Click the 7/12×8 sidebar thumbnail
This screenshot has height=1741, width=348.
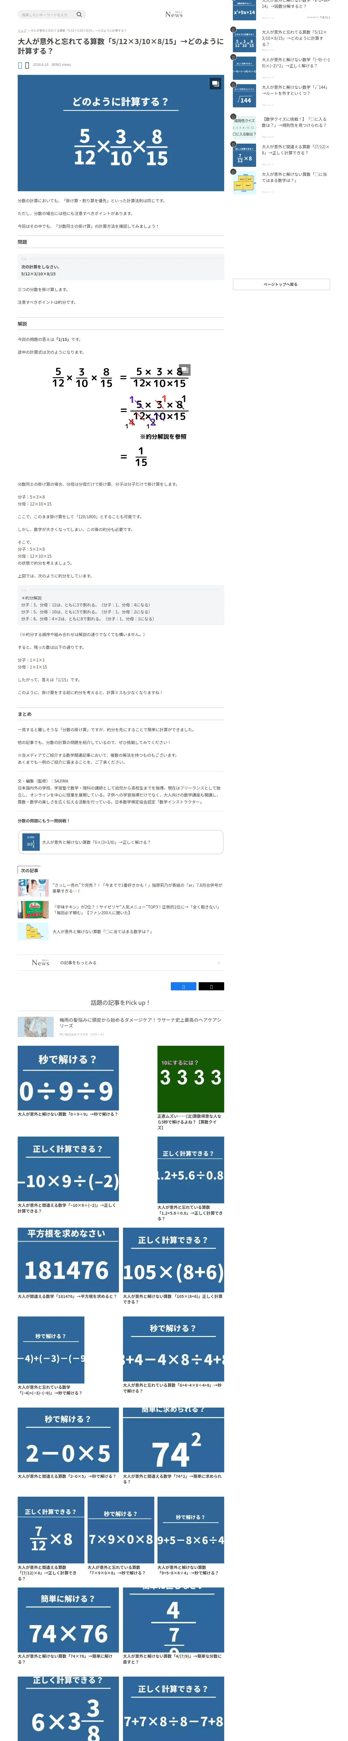(244, 156)
